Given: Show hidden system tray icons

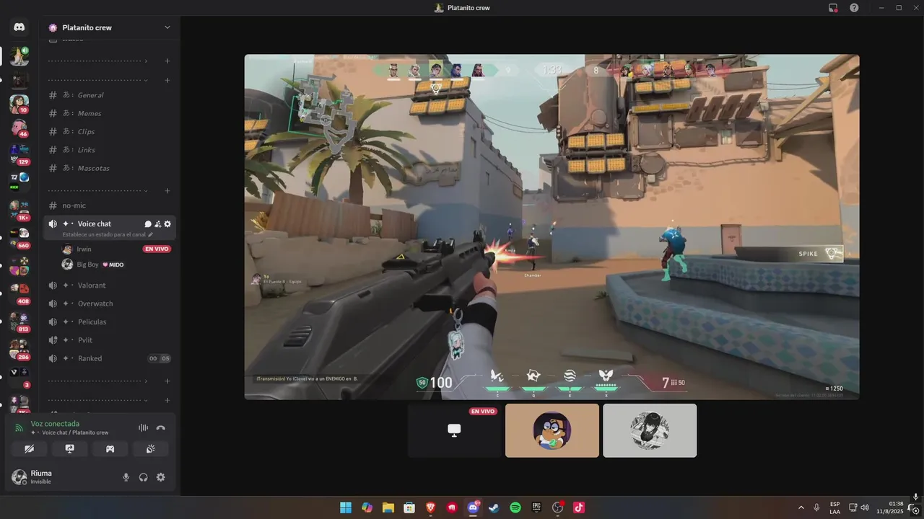Looking at the screenshot, I should (x=801, y=507).
